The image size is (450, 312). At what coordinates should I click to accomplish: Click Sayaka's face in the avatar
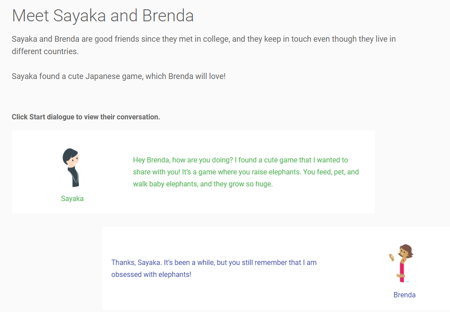74,160
